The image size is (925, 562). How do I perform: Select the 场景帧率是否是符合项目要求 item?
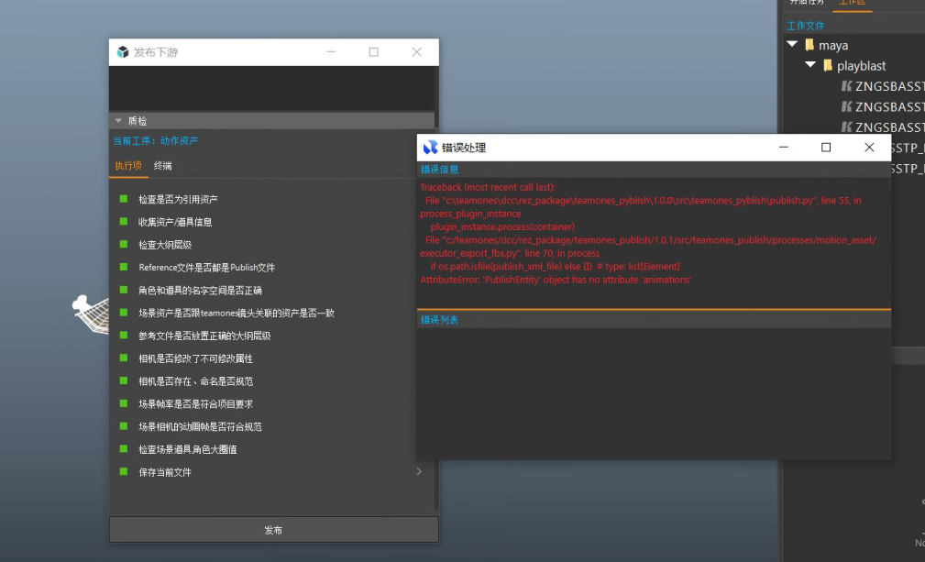[x=195, y=404]
